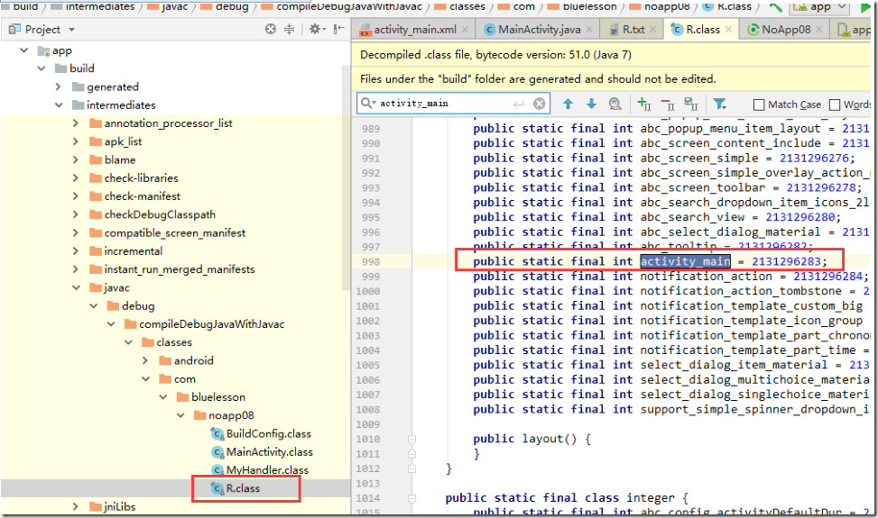Click the collapse all icon in Project panel
878x518 pixels.
(x=289, y=29)
